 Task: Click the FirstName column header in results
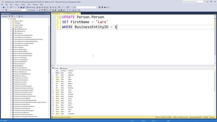pyautogui.click(x=63, y=71)
